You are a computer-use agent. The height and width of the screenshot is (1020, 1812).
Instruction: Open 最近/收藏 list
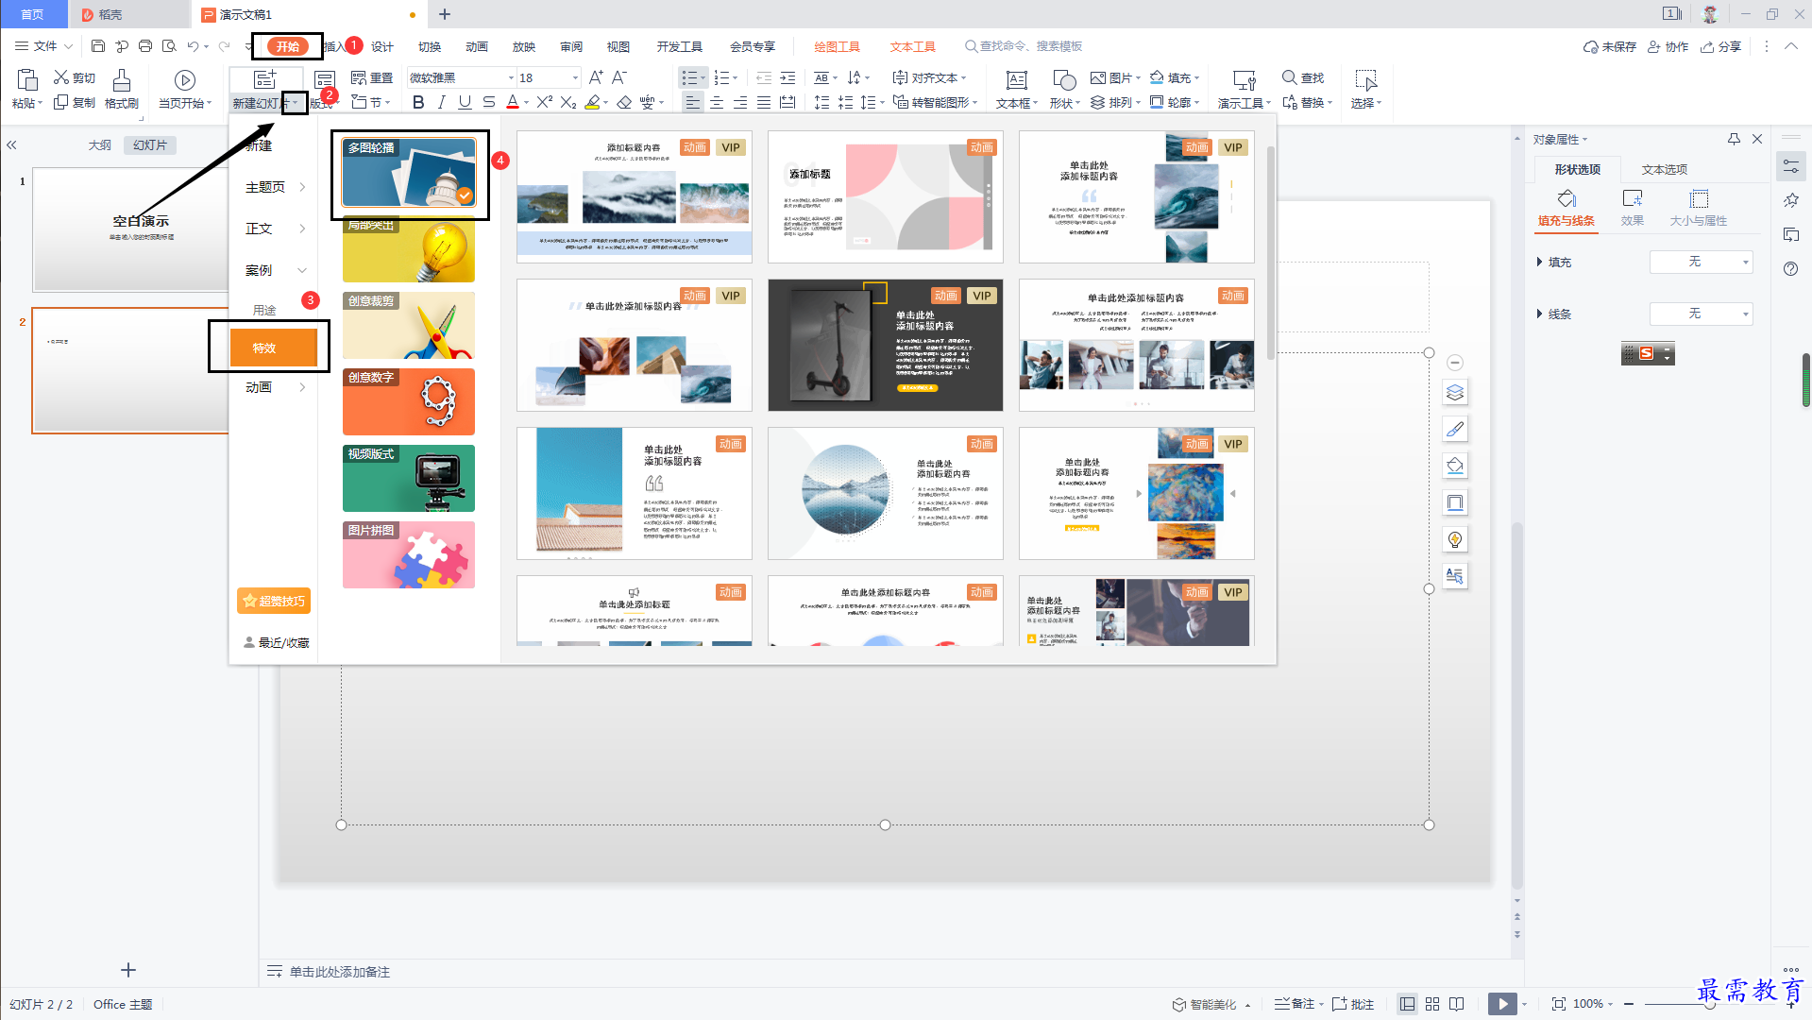click(277, 642)
